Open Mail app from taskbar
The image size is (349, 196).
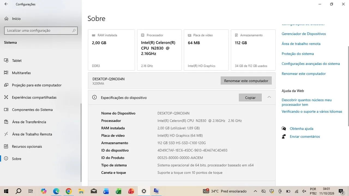[x=94, y=191]
